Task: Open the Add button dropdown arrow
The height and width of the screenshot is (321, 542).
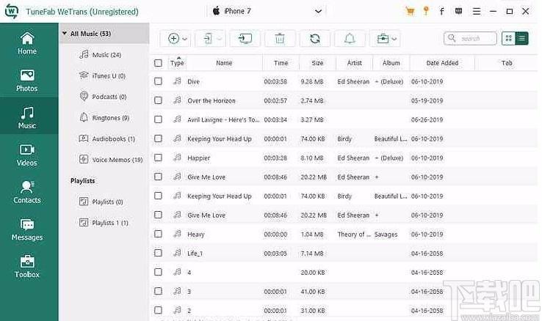Action: click(185, 39)
